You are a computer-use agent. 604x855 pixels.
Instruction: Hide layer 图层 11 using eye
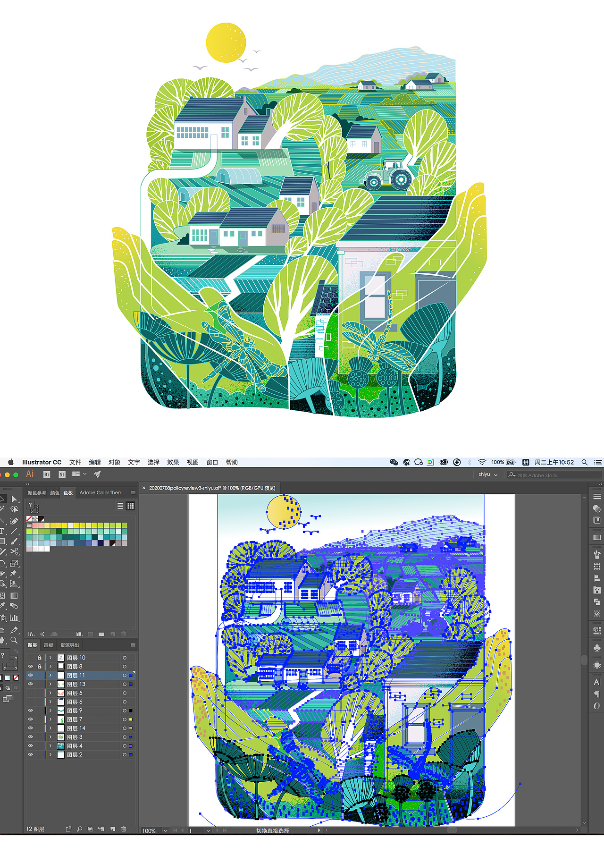pos(31,675)
